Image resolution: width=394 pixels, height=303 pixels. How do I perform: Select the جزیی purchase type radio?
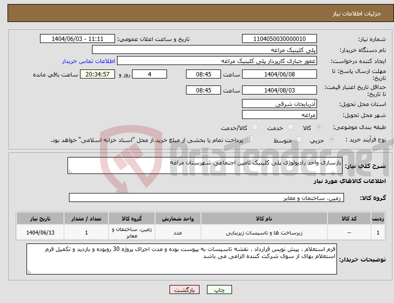tap(331, 139)
